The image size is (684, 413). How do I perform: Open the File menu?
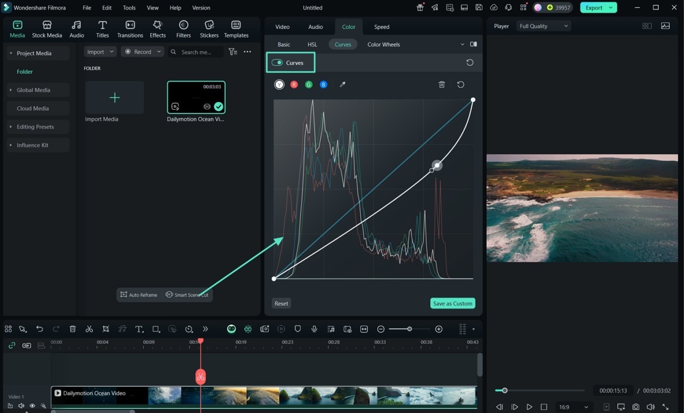pos(87,8)
